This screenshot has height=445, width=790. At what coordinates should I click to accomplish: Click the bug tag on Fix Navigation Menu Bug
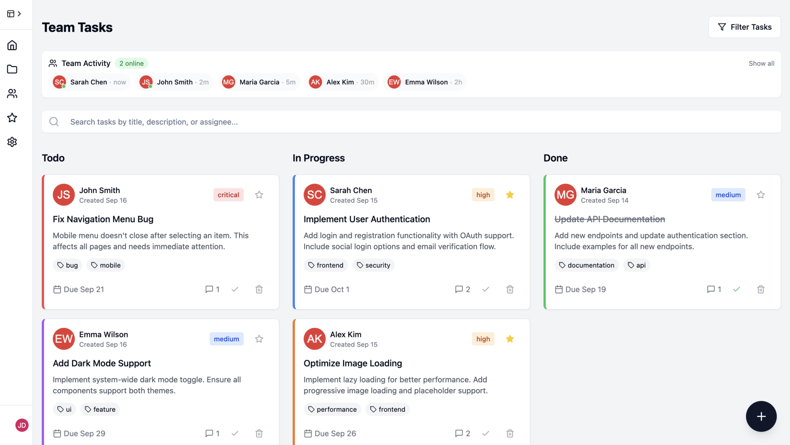pos(68,265)
